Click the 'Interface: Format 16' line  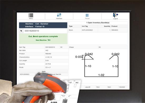35,27
